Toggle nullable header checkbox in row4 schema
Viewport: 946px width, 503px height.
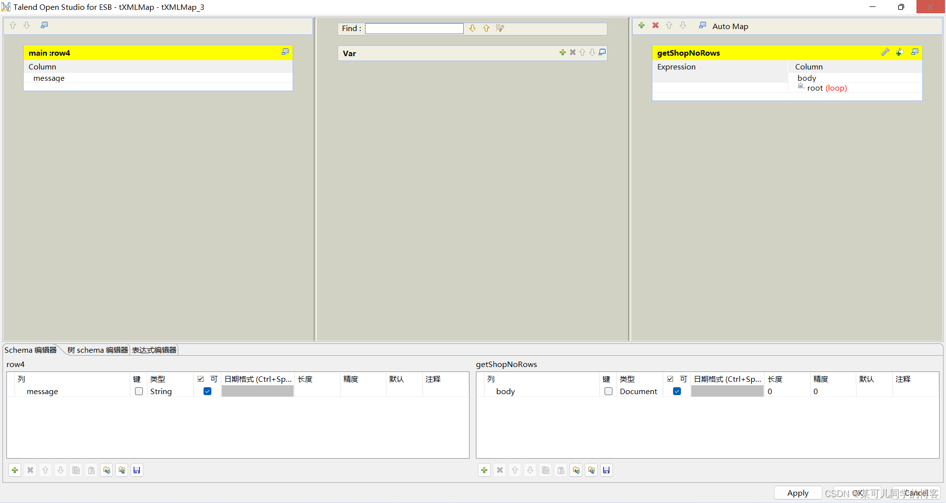click(201, 379)
